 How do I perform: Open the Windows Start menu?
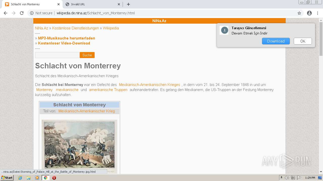[x=7, y=178]
